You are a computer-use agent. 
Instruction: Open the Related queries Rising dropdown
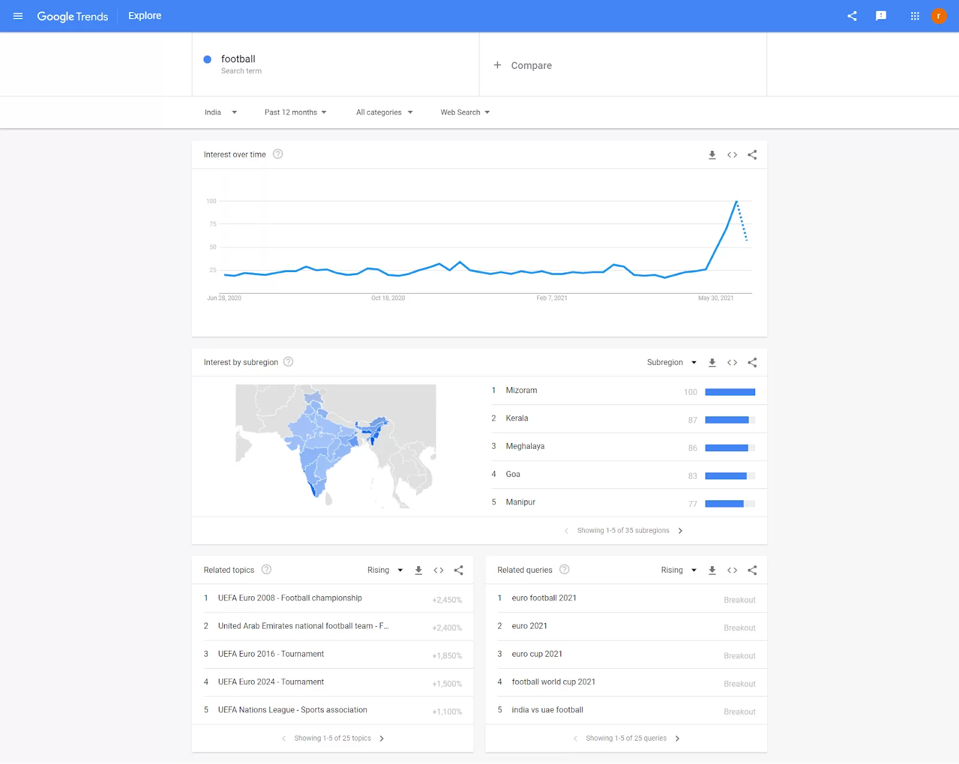678,570
